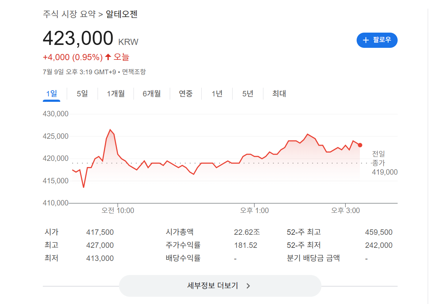
Task: Click the 알테오젠 stock name
Action: (x=122, y=14)
